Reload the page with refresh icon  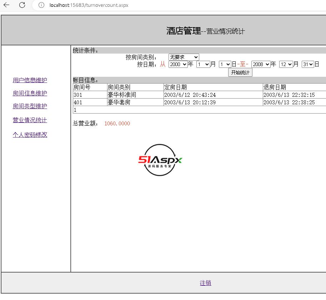[x=22, y=5]
